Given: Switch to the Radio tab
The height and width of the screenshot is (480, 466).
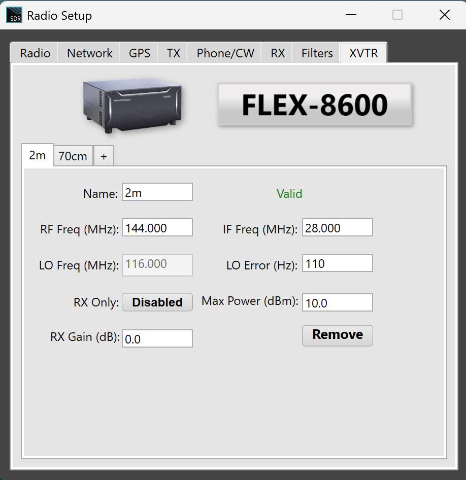Looking at the screenshot, I should (x=35, y=53).
